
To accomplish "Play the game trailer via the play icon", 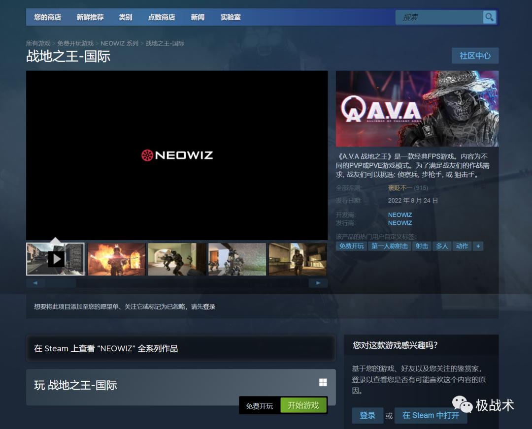I will coord(57,259).
